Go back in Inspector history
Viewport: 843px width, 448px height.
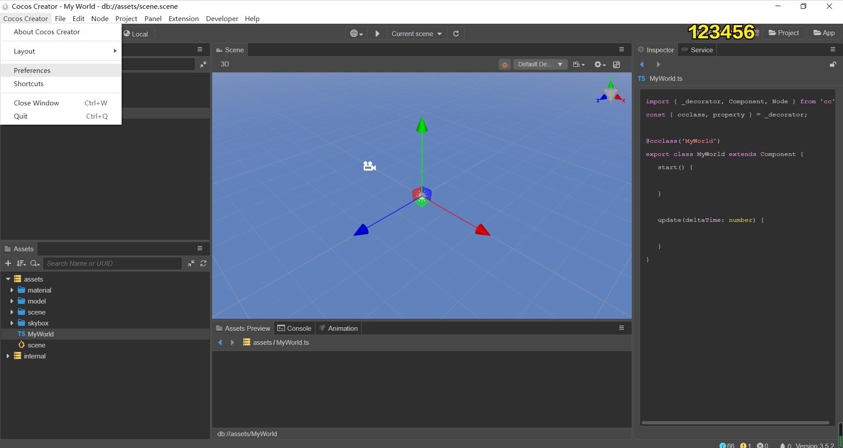642,65
